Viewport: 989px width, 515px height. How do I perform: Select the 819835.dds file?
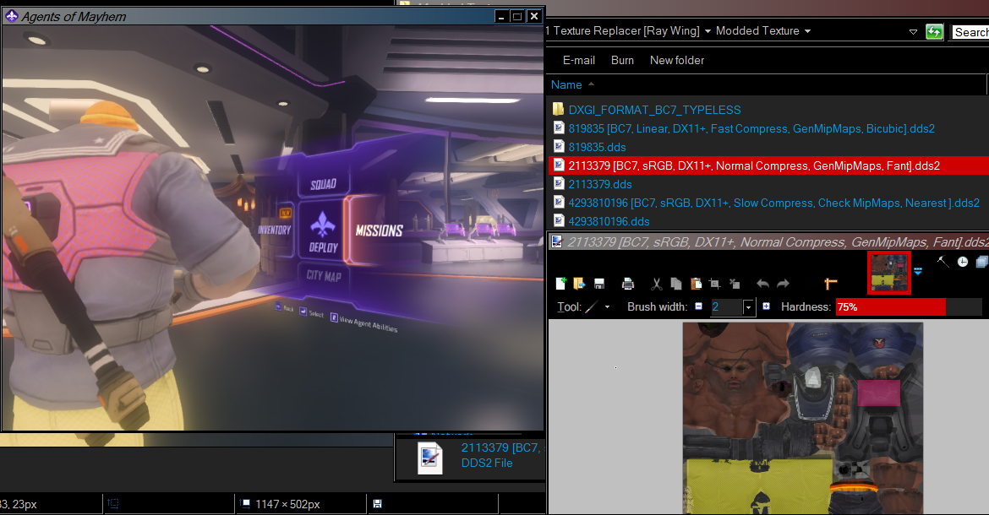(599, 147)
